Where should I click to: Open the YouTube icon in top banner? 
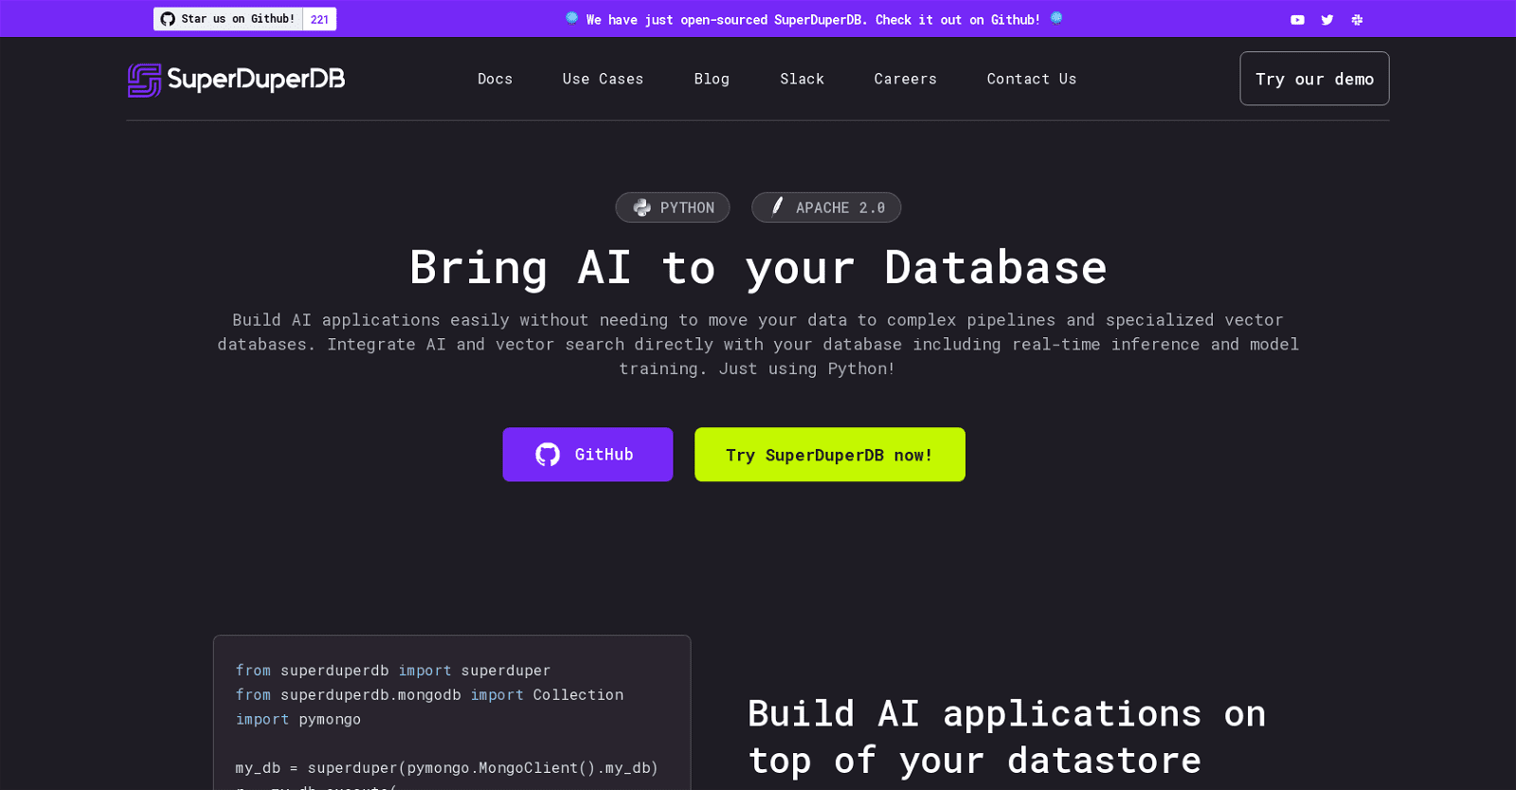click(x=1297, y=20)
